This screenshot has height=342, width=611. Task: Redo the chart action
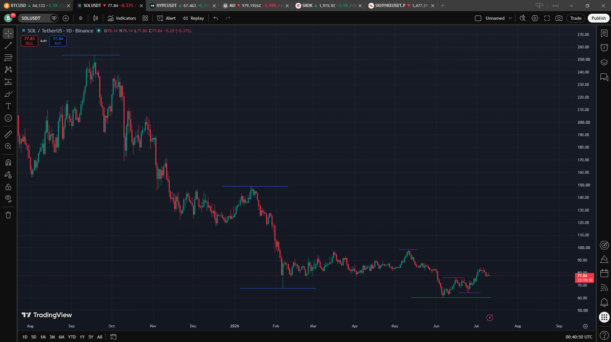[228, 18]
